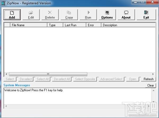Click System Messages scroll up arrow
Image resolution: width=159 pixels, height=118 pixels.
tap(153, 90)
